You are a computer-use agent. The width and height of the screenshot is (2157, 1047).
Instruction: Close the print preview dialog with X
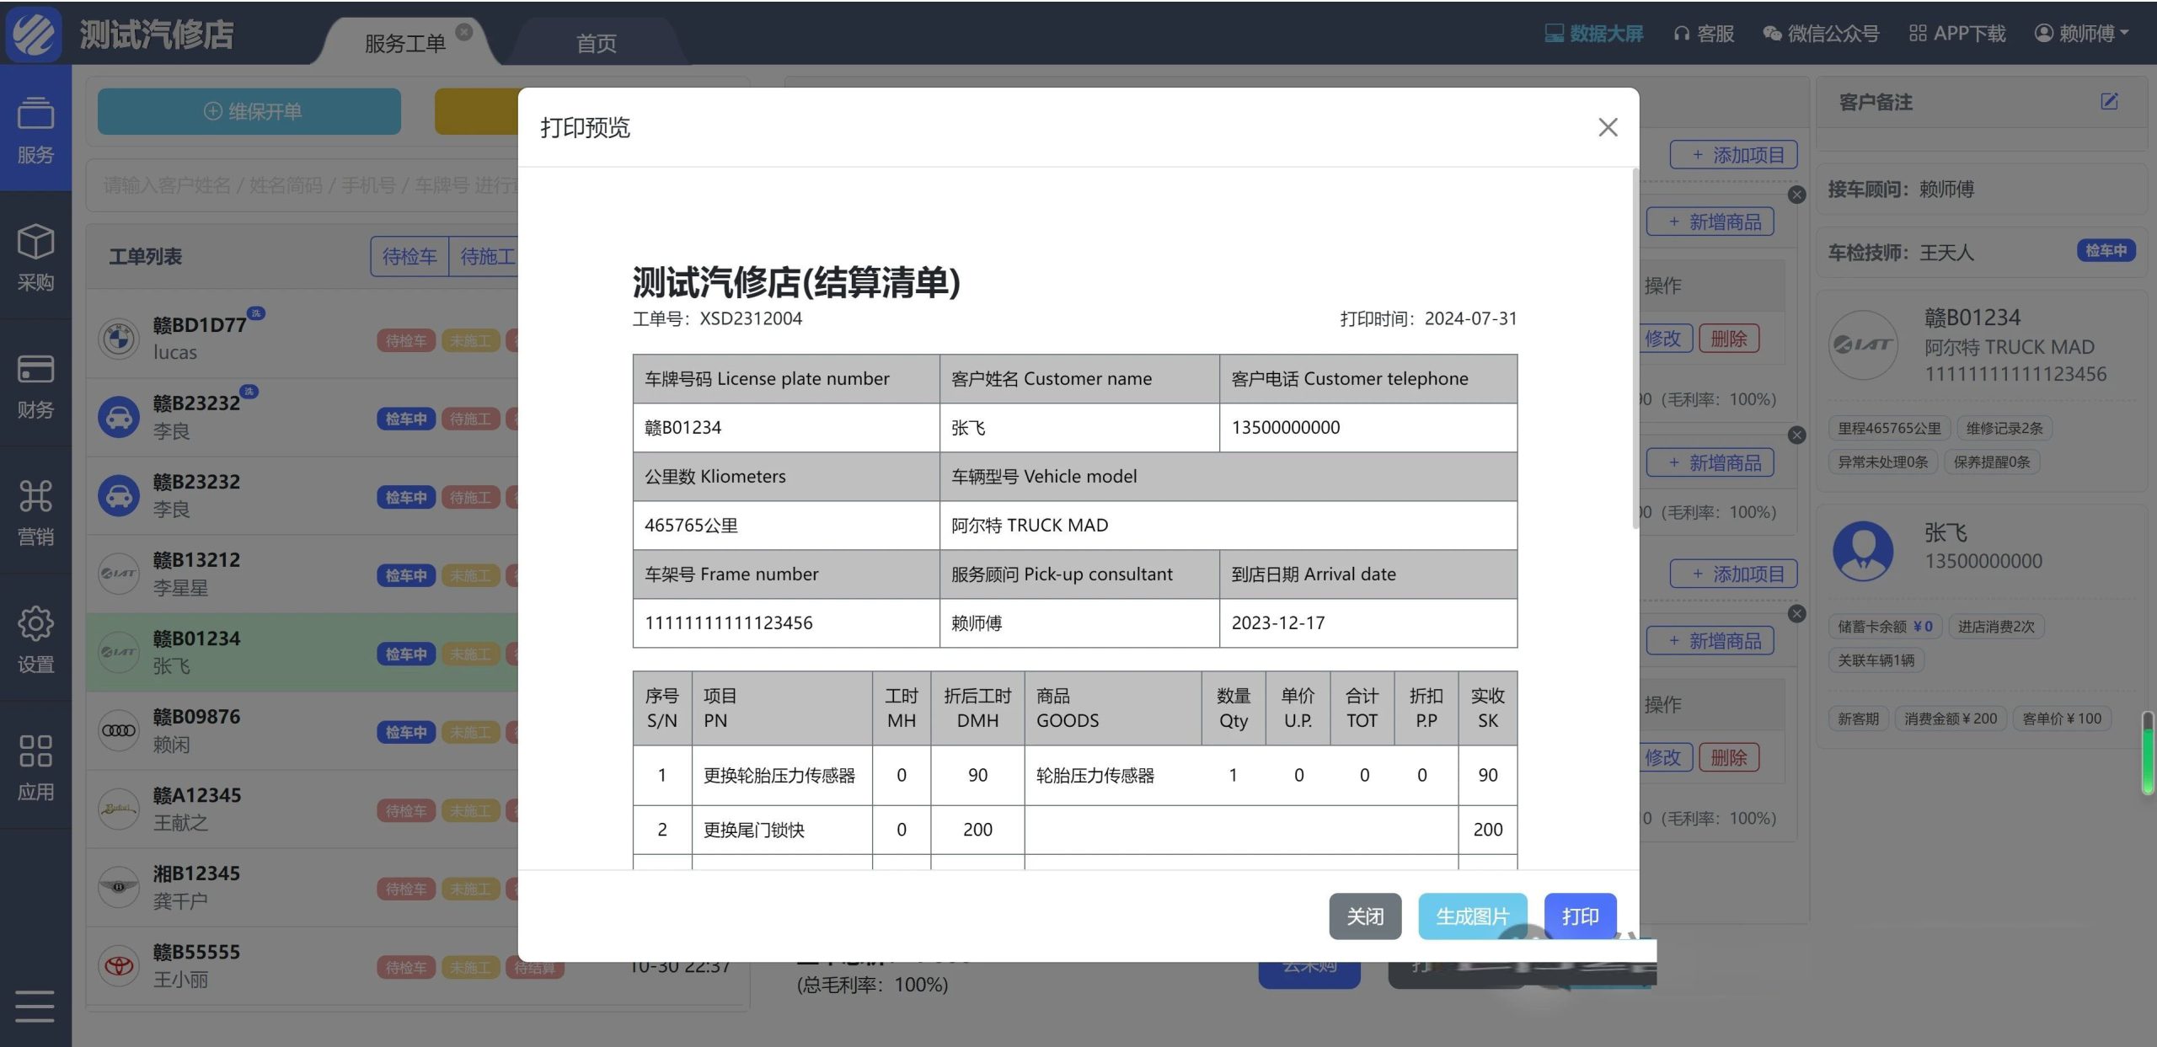1608,127
